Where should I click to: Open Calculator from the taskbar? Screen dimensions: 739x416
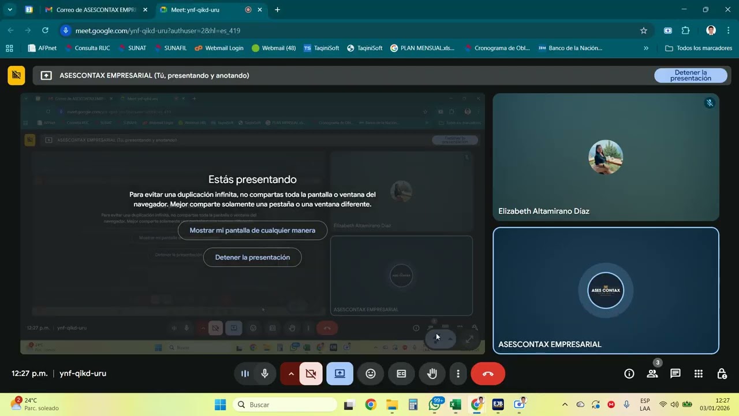413,404
